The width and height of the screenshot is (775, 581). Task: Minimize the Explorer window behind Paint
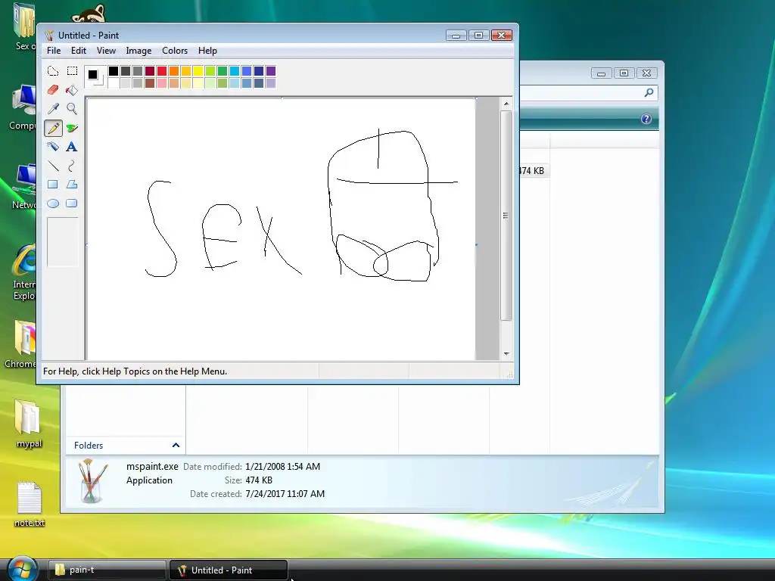click(x=601, y=73)
